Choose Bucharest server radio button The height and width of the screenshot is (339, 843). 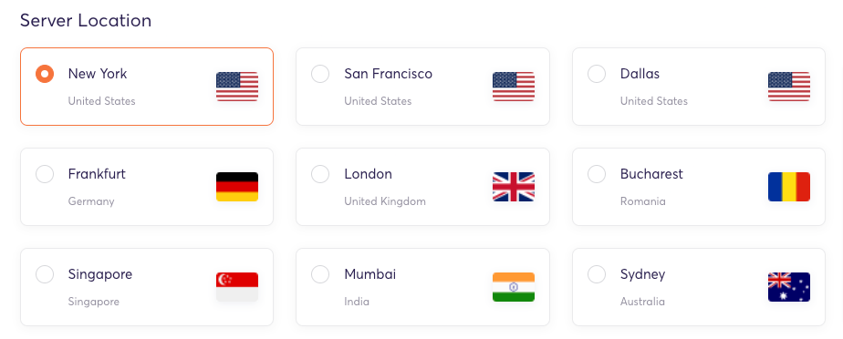click(x=597, y=174)
